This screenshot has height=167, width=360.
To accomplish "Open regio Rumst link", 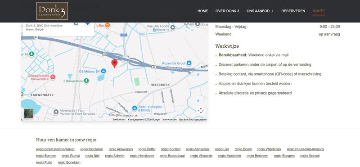I will point(71,156).
